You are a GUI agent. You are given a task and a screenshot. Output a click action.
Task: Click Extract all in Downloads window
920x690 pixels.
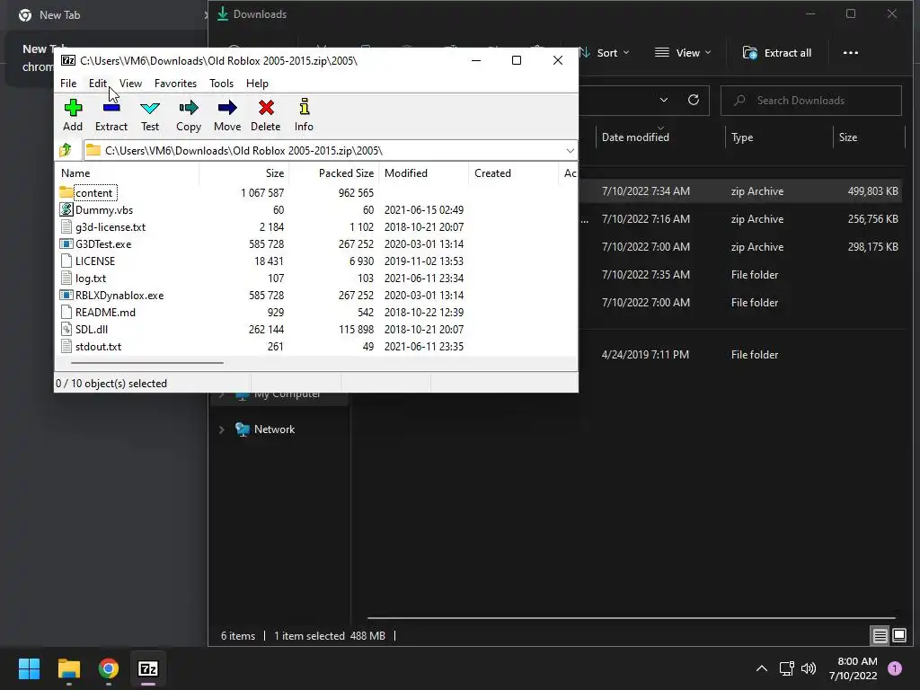[x=777, y=53]
